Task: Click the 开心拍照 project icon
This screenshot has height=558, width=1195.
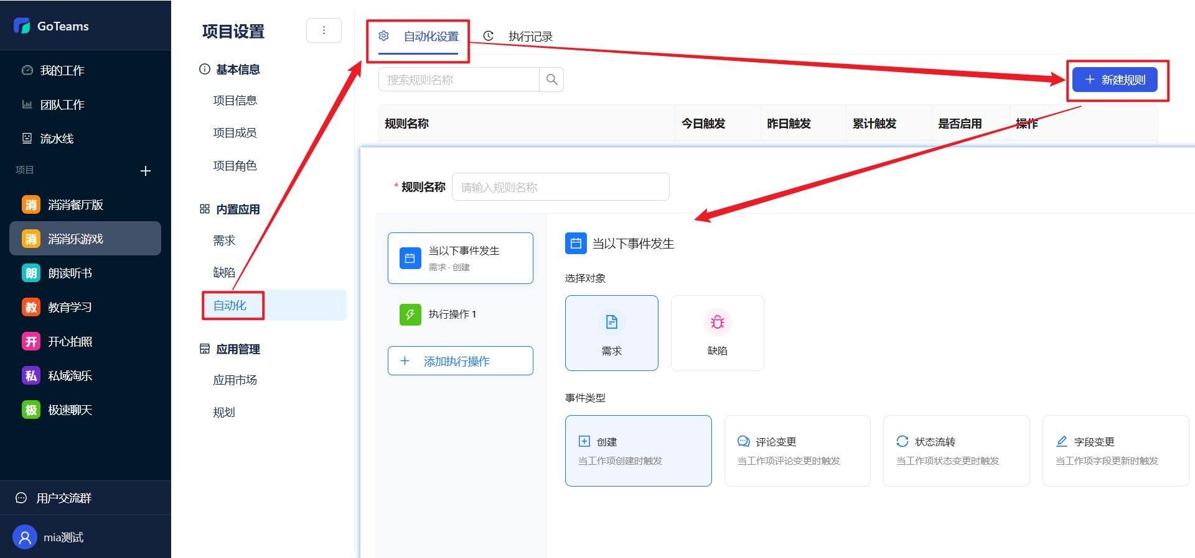Action: coord(31,341)
